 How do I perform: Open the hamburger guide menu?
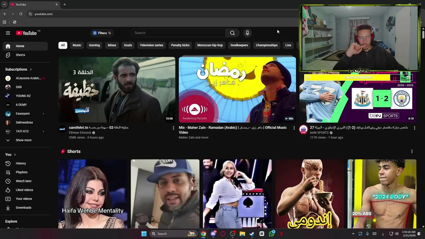point(8,33)
